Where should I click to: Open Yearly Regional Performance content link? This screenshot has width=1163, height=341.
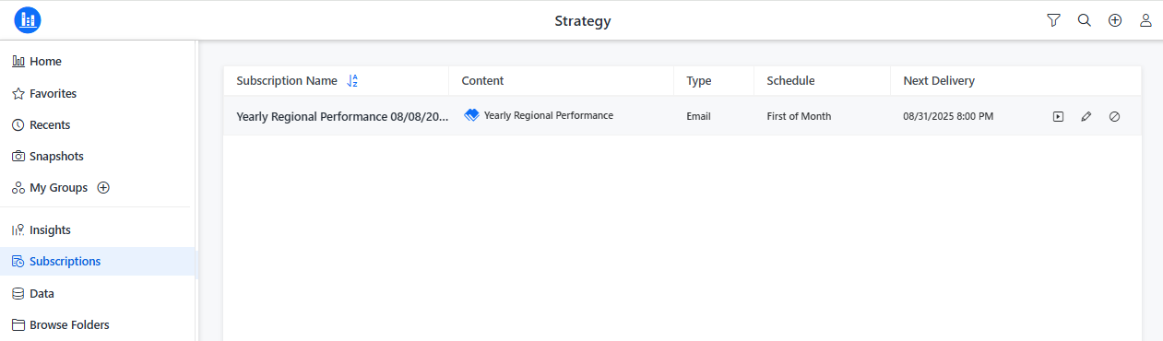[548, 116]
